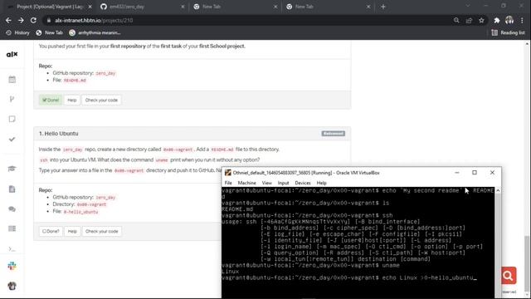Click the README.md file name in first task
The height and width of the screenshot is (299, 531).
(x=75, y=81)
